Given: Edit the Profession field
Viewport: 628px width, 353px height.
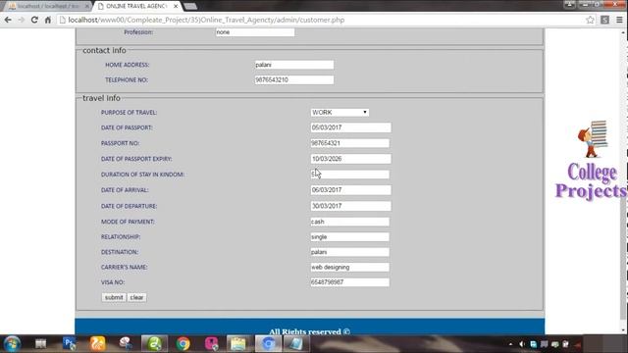Looking at the screenshot, I should (x=255, y=32).
